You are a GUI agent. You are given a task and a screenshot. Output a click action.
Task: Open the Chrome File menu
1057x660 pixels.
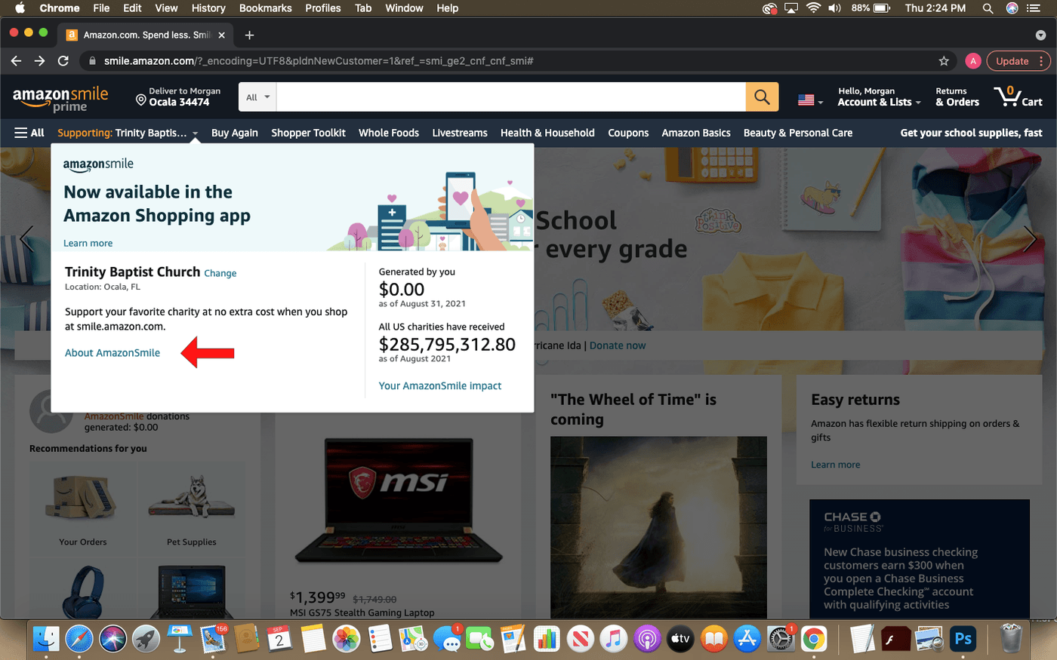pyautogui.click(x=101, y=8)
